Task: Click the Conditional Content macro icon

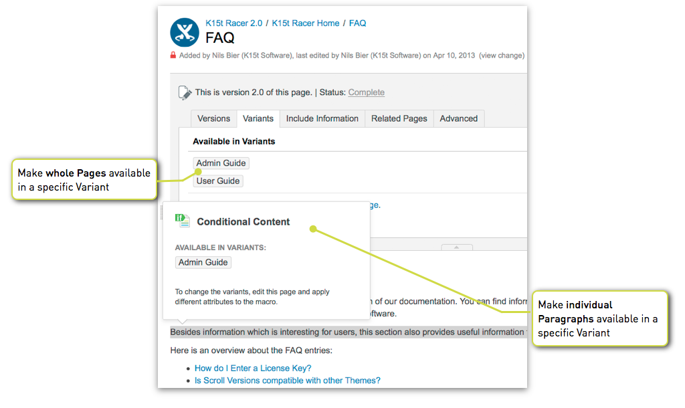Action: pos(182,221)
